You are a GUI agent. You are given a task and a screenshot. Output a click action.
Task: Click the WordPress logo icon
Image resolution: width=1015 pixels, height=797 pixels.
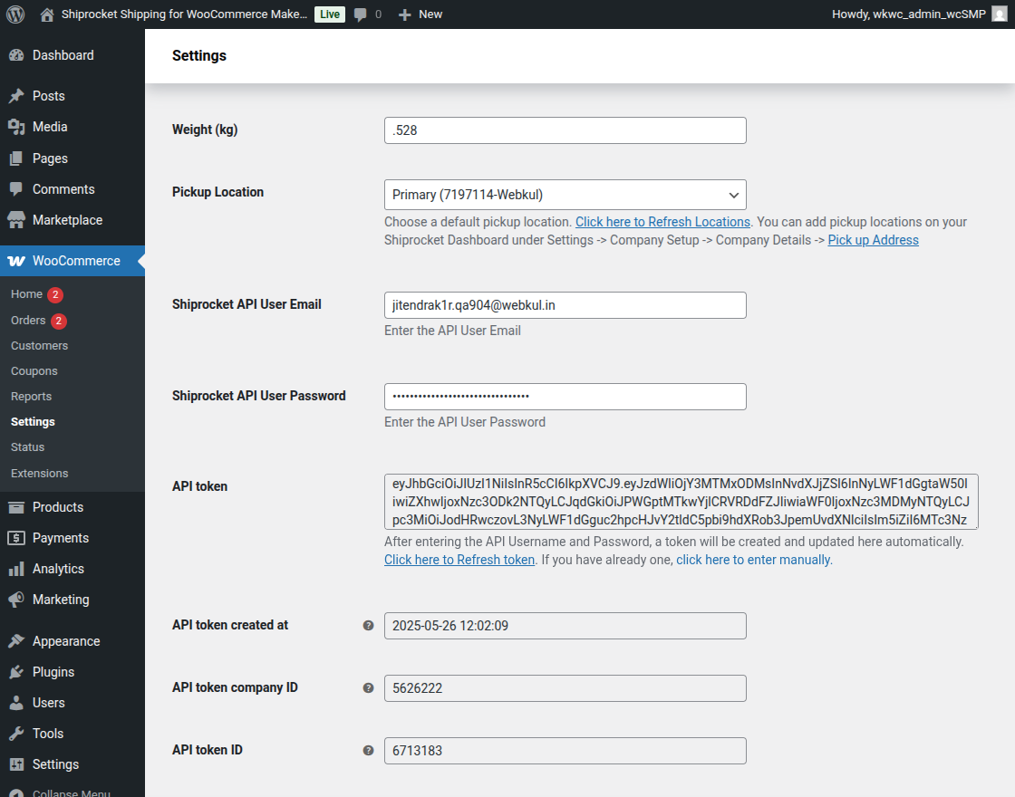(x=15, y=14)
